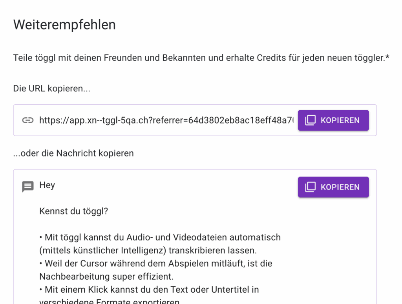The image size is (402, 304).
Task: Click the Weiterempfehlen page heading
Action: coord(64,25)
